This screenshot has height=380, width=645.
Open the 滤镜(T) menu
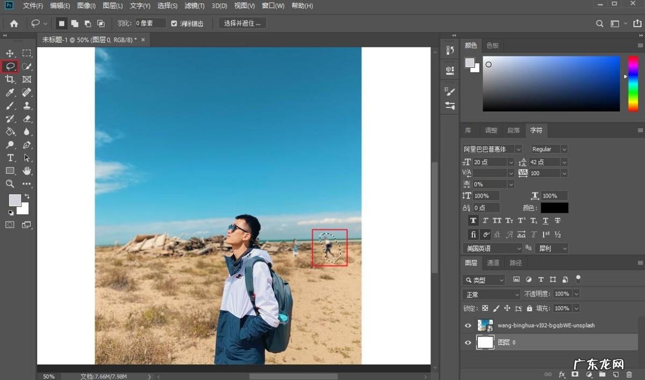[194, 6]
